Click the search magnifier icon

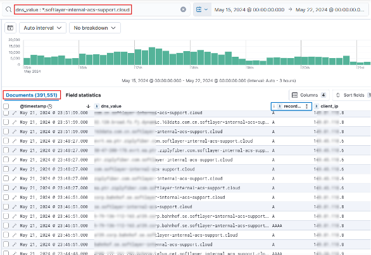tap(8, 9)
